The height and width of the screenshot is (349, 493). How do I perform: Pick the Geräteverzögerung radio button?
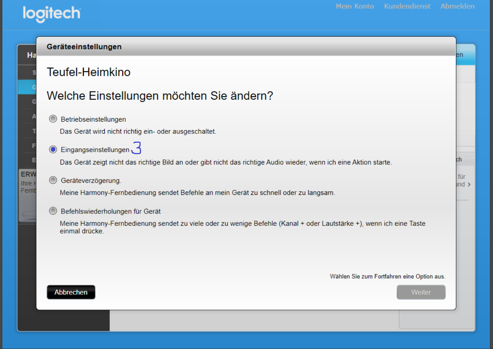(53, 180)
